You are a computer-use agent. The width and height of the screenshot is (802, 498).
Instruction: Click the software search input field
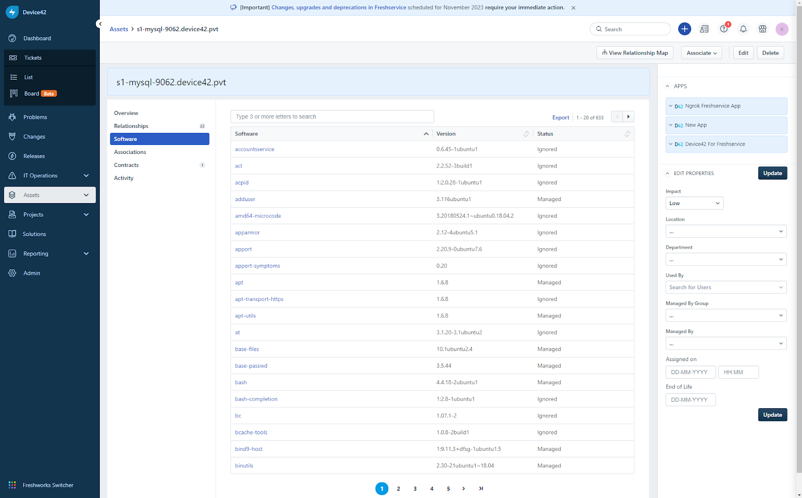(332, 116)
